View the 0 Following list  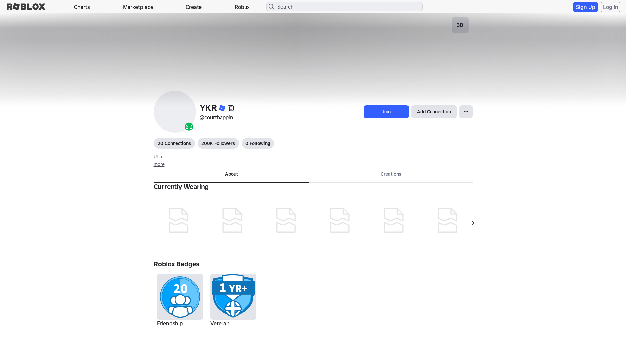pyautogui.click(x=258, y=143)
